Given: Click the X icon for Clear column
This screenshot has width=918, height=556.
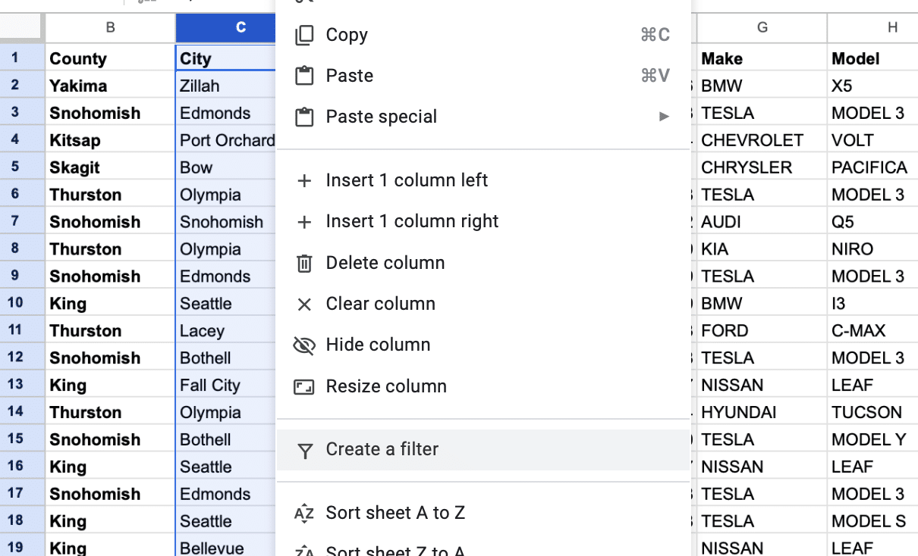Looking at the screenshot, I should click(304, 305).
